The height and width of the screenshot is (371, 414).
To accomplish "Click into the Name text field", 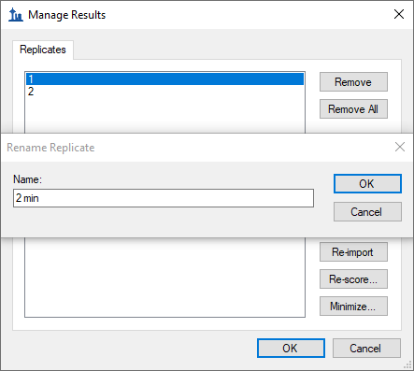I will point(164,198).
